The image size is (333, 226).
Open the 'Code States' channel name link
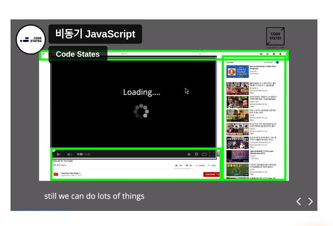tap(78, 54)
